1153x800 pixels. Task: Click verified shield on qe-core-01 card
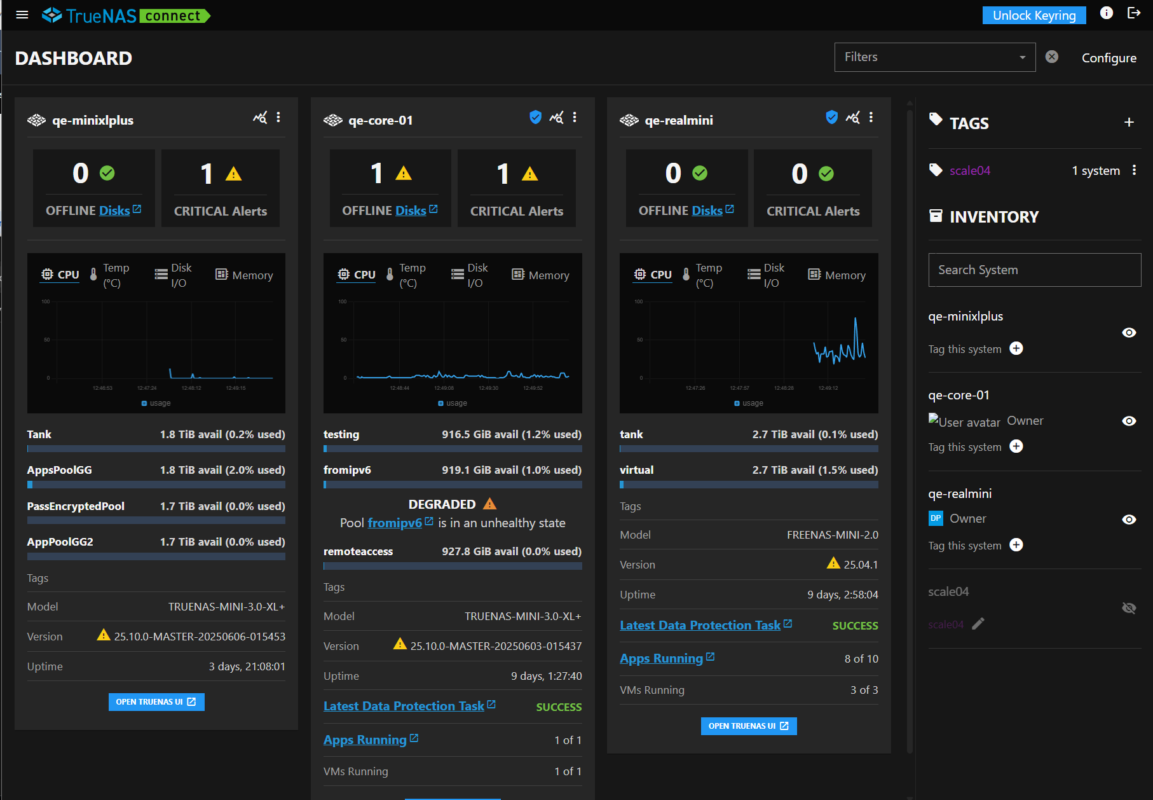(x=535, y=117)
